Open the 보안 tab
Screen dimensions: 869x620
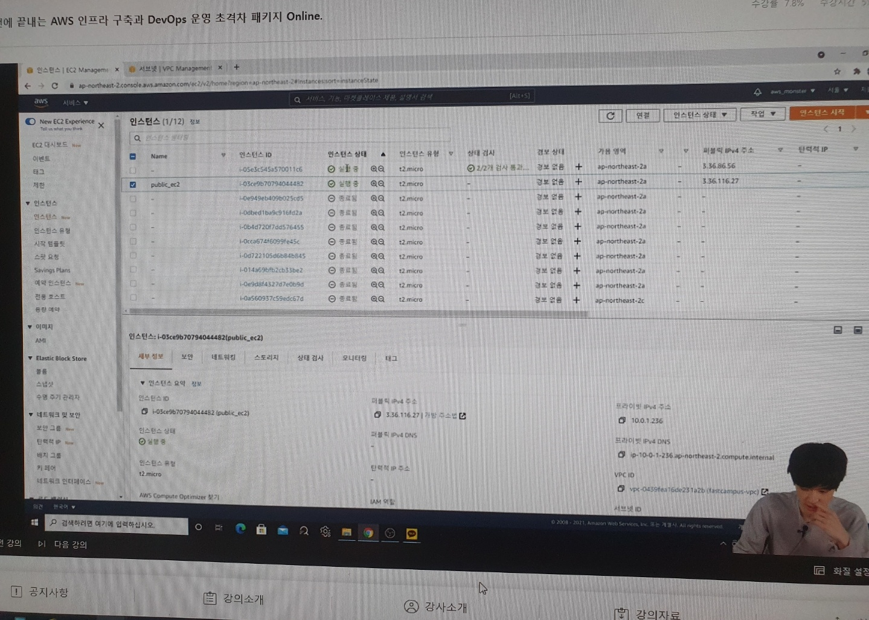187,357
